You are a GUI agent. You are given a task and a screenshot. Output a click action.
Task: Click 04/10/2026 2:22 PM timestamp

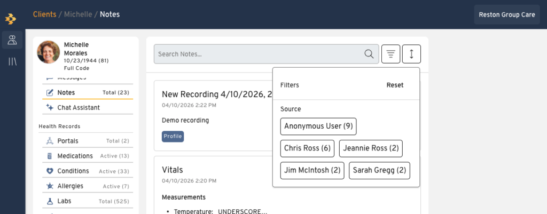coord(189,105)
